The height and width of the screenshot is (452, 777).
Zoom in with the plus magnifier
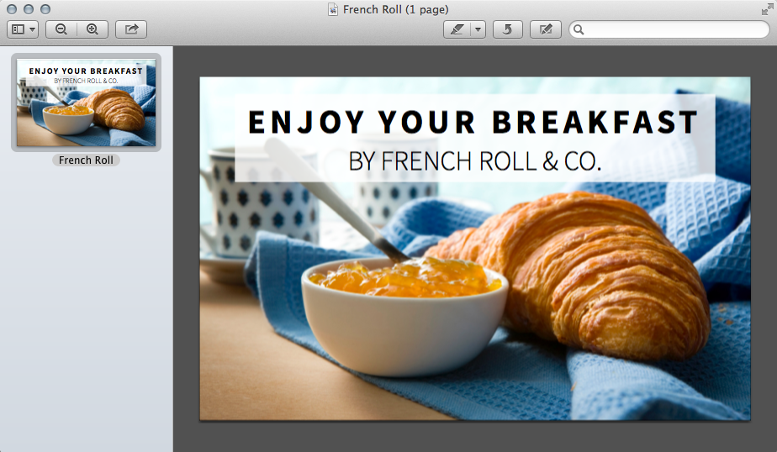click(92, 29)
